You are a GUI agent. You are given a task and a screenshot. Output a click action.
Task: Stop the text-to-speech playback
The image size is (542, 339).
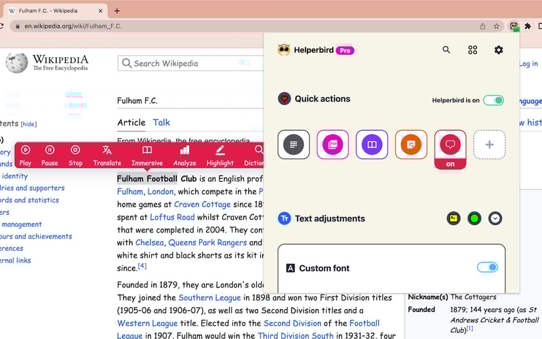[75, 155]
